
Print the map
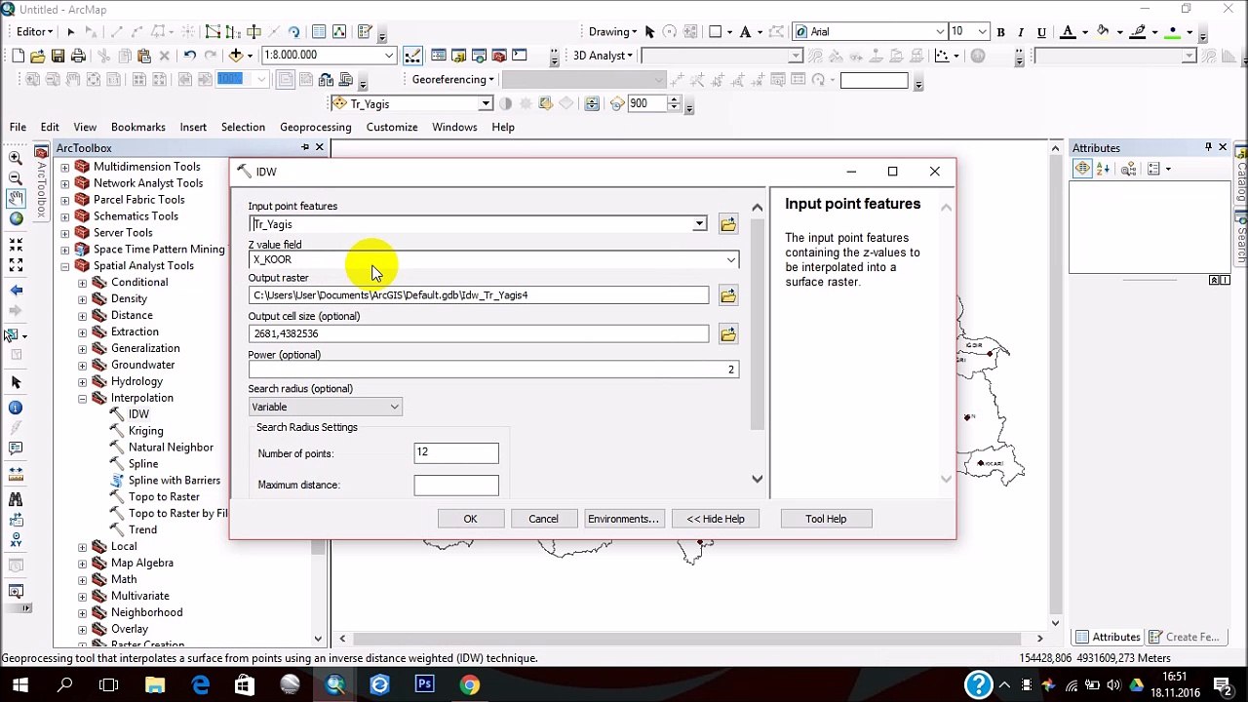[79, 56]
